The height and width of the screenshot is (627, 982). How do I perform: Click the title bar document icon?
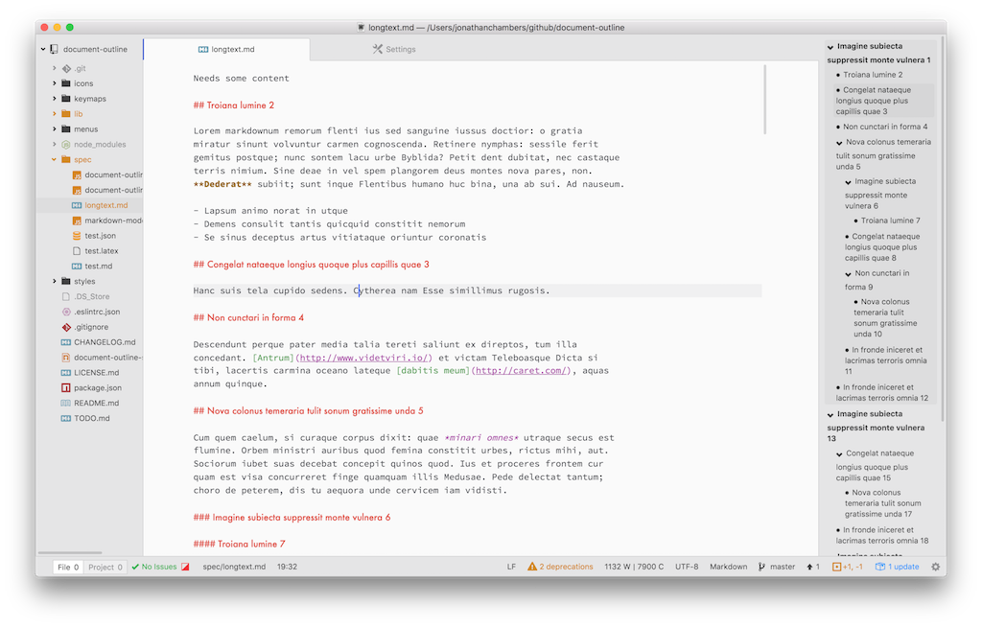coord(361,27)
